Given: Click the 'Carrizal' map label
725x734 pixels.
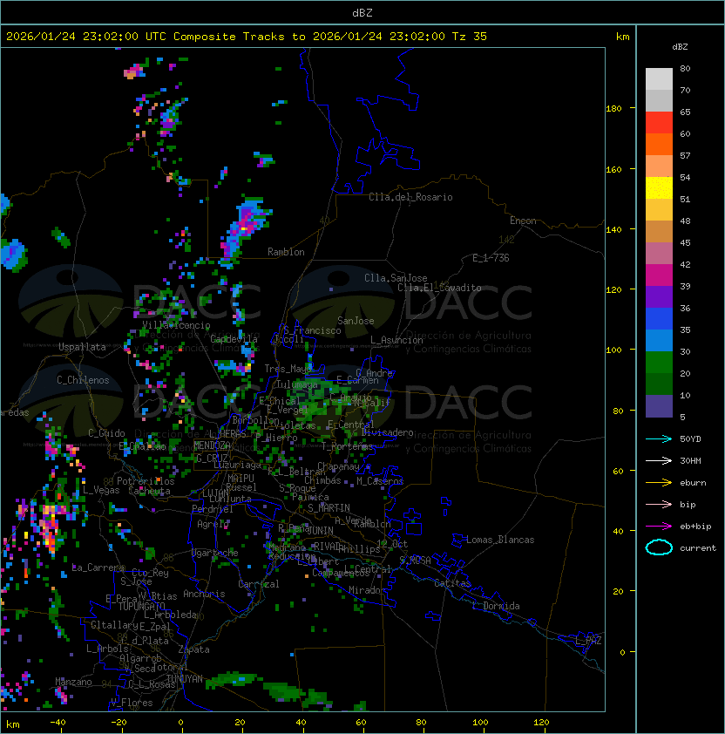Looking at the screenshot, I should (259, 584).
